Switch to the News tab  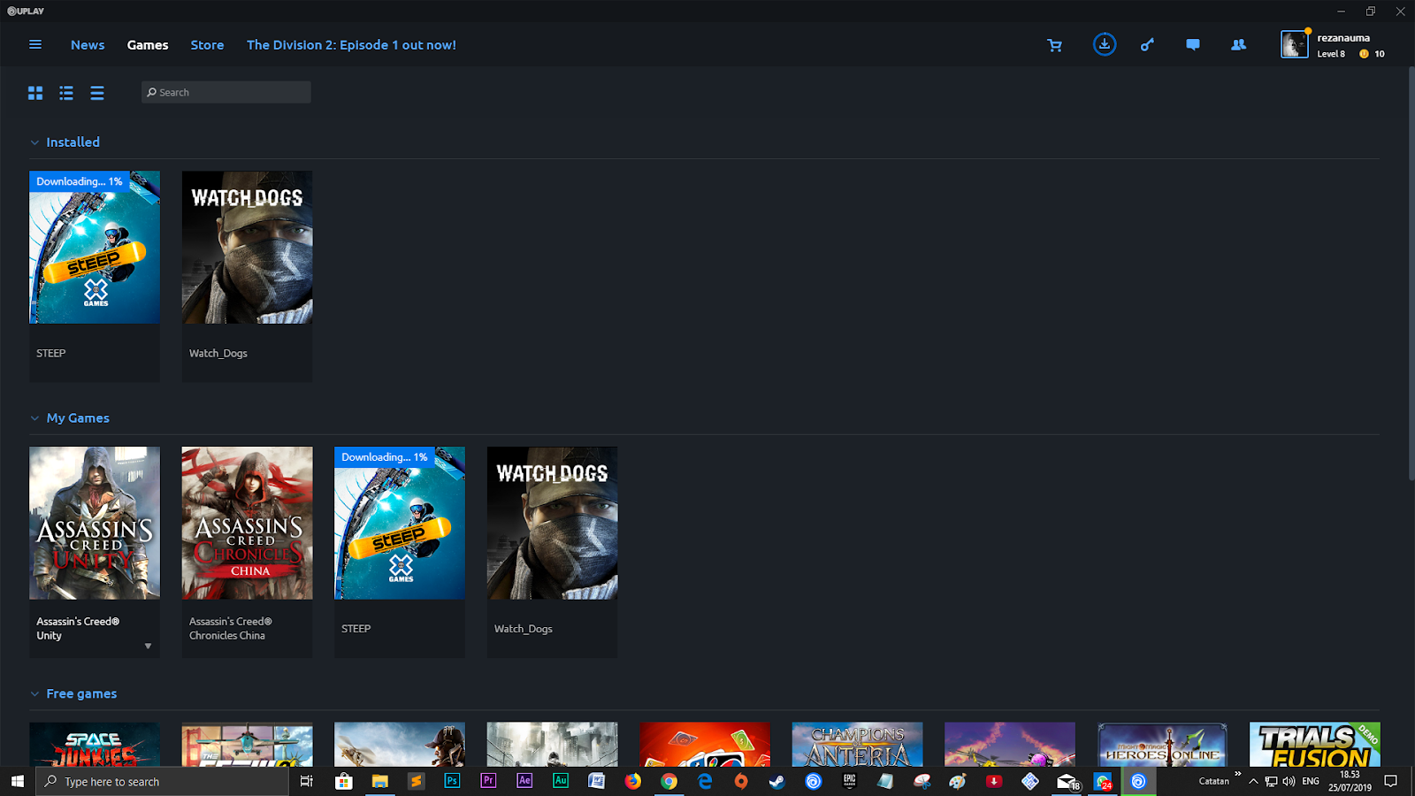coord(87,44)
